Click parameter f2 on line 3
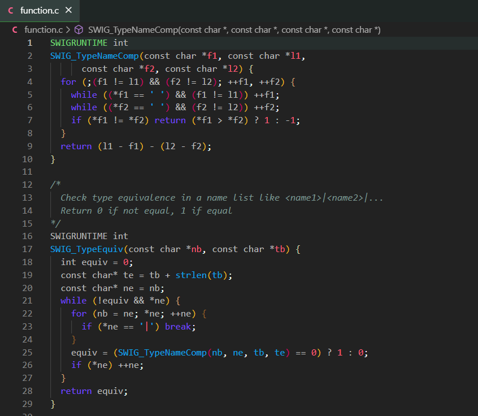The image size is (478, 416). click(x=149, y=69)
